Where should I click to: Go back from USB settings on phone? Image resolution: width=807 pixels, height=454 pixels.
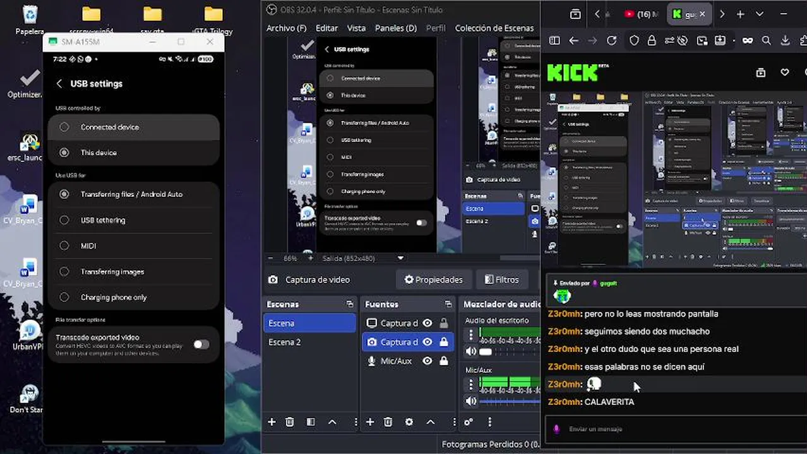point(59,84)
